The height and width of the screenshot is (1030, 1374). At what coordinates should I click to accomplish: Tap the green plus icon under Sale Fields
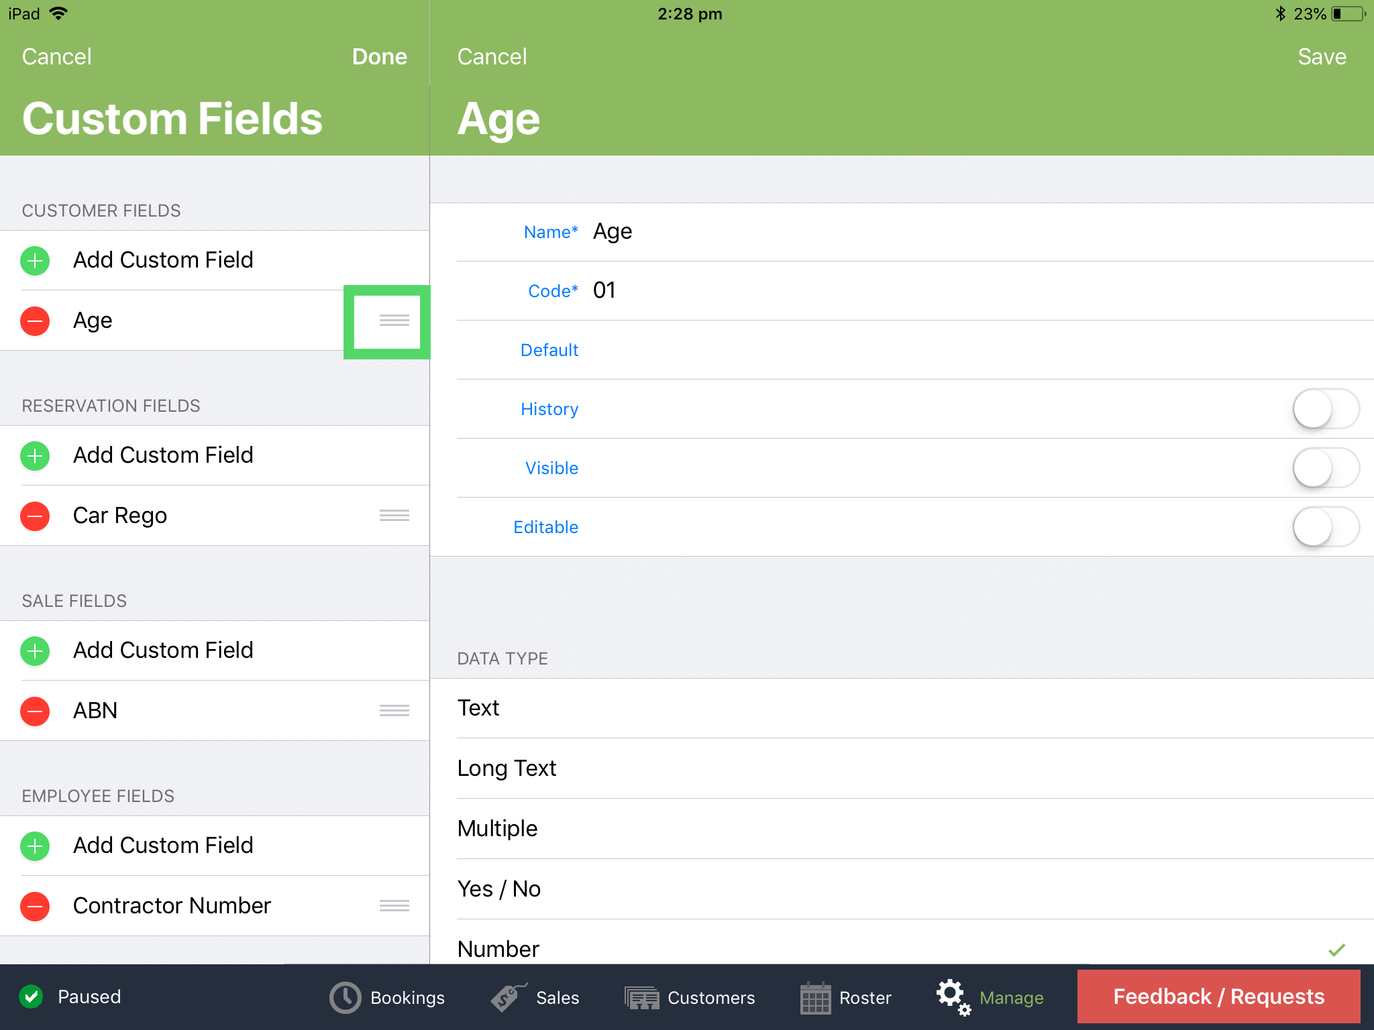click(35, 650)
